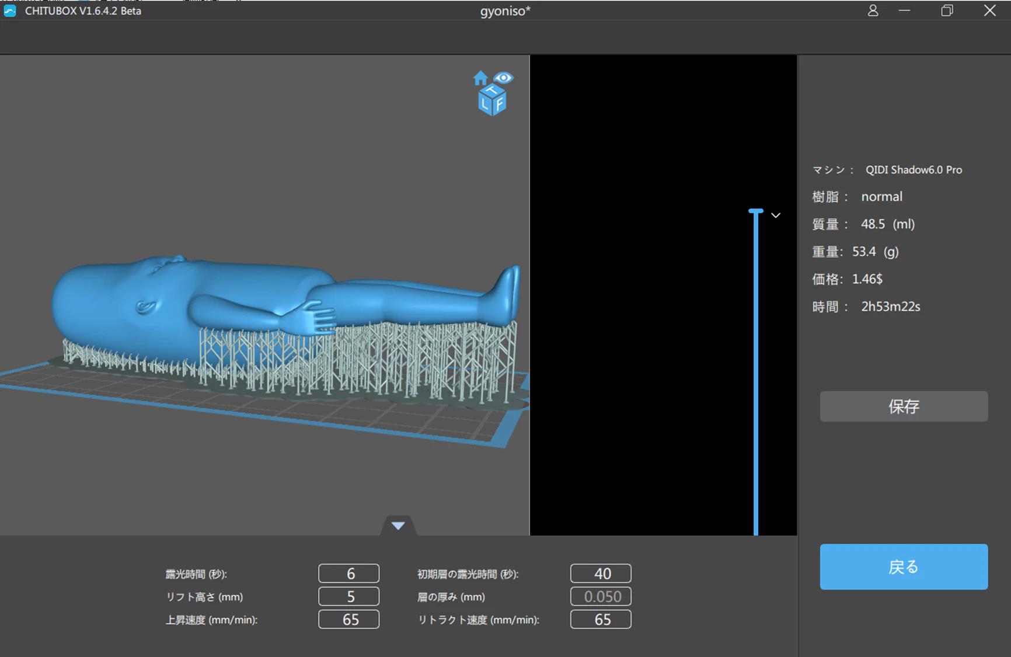Click the resin name normal
Image resolution: width=1011 pixels, height=657 pixels.
(881, 197)
